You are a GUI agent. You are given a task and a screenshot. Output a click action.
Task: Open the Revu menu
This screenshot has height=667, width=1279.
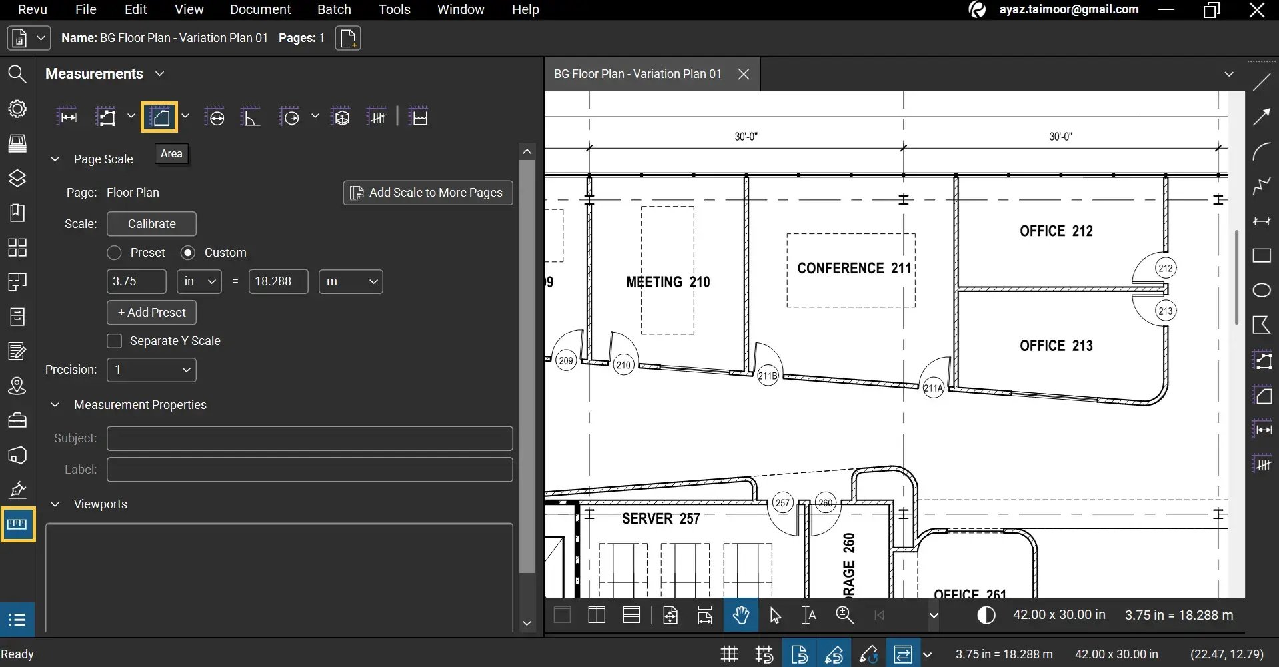(33, 9)
